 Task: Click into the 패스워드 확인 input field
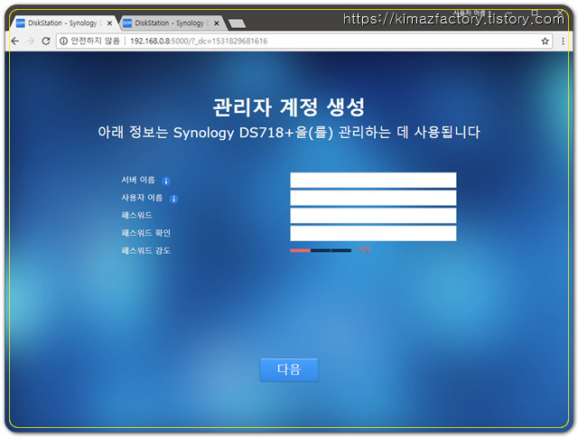click(x=373, y=233)
